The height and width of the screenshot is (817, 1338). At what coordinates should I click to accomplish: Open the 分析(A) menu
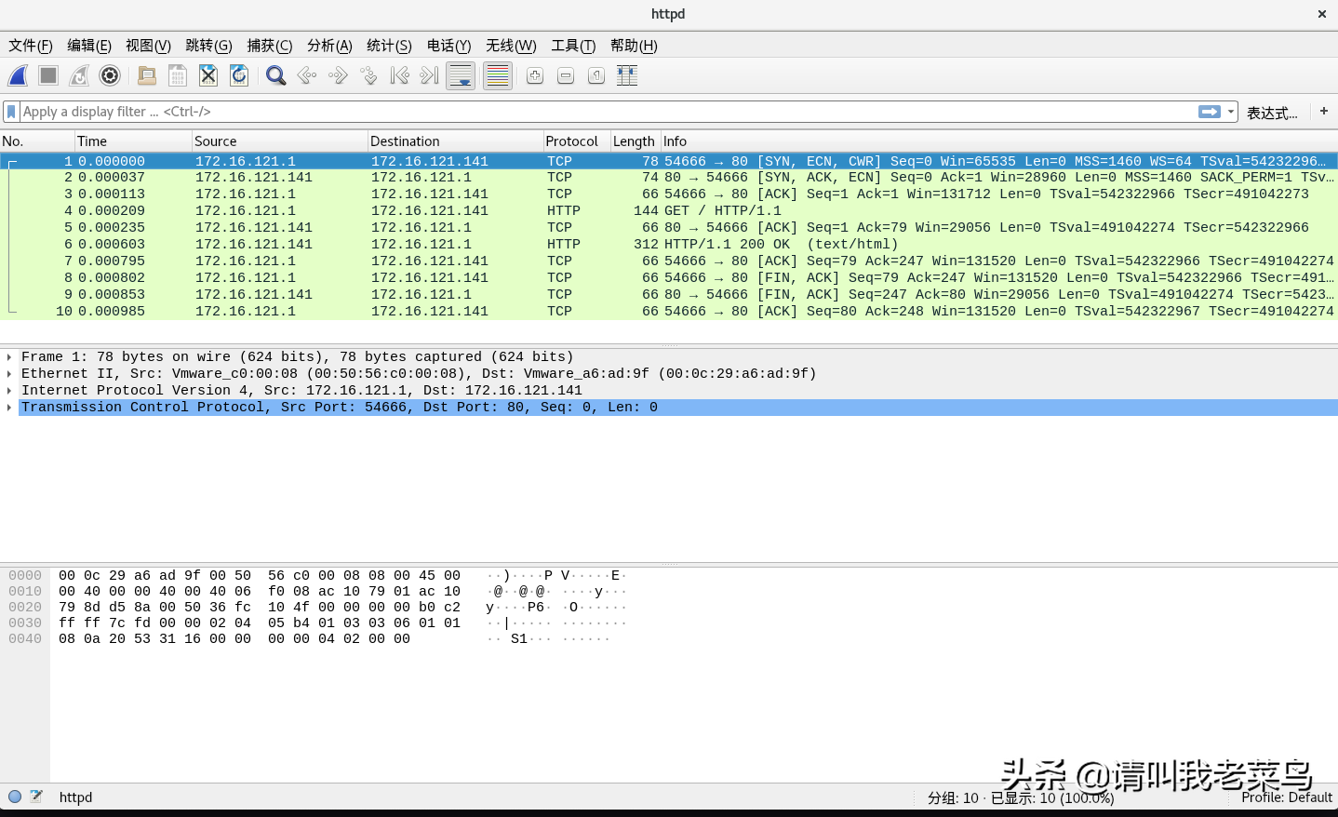click(329, 46)
